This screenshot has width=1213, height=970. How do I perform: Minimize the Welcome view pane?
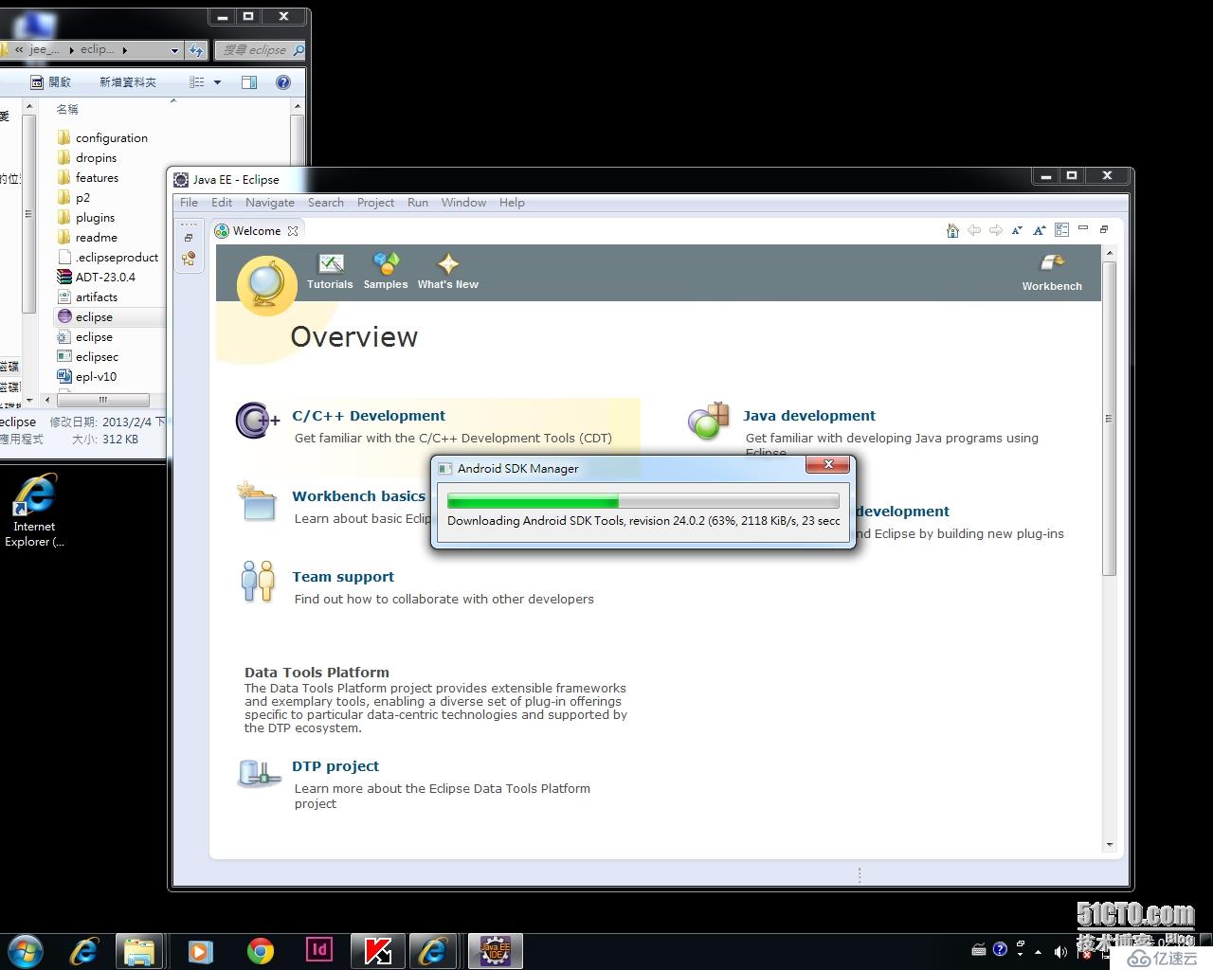[1083, 228]
